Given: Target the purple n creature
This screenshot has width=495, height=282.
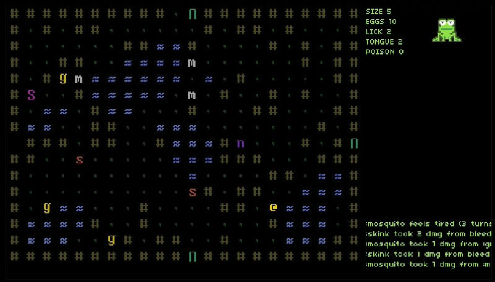Looking at the screenshot, I should click(241, 144).
